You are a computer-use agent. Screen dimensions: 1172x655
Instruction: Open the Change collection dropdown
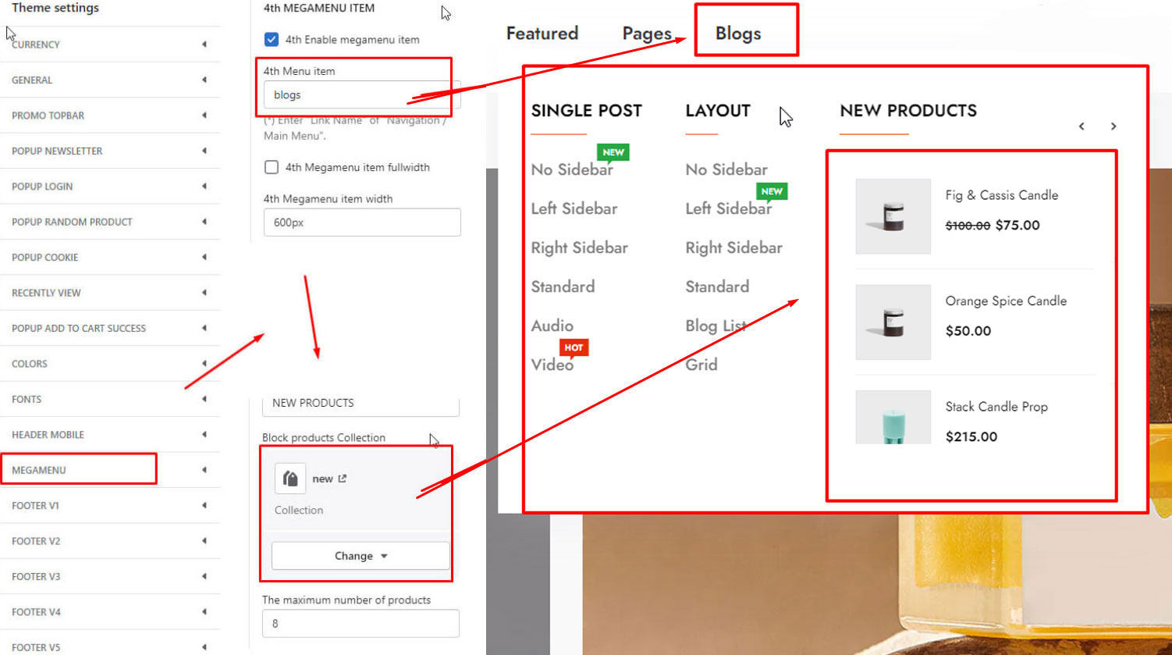click(360, 556)
